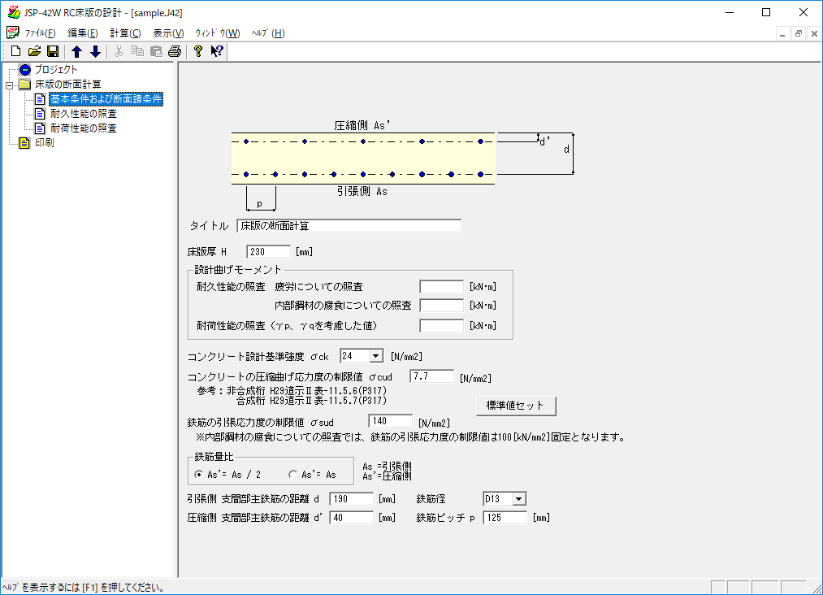Click the New file toolbar icon
The height and width of the screenshot is (595, 823).
pyautogui.click(x=15, y=51)
